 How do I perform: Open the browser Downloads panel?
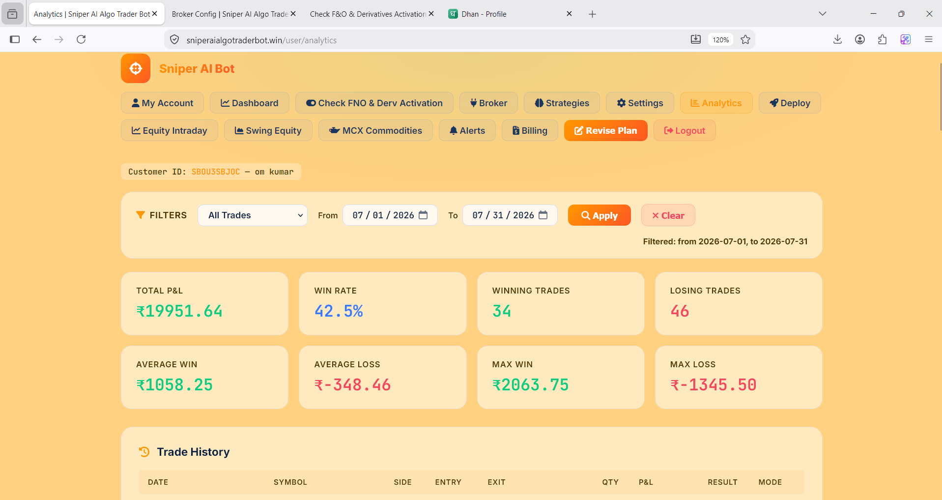point(838,39)
